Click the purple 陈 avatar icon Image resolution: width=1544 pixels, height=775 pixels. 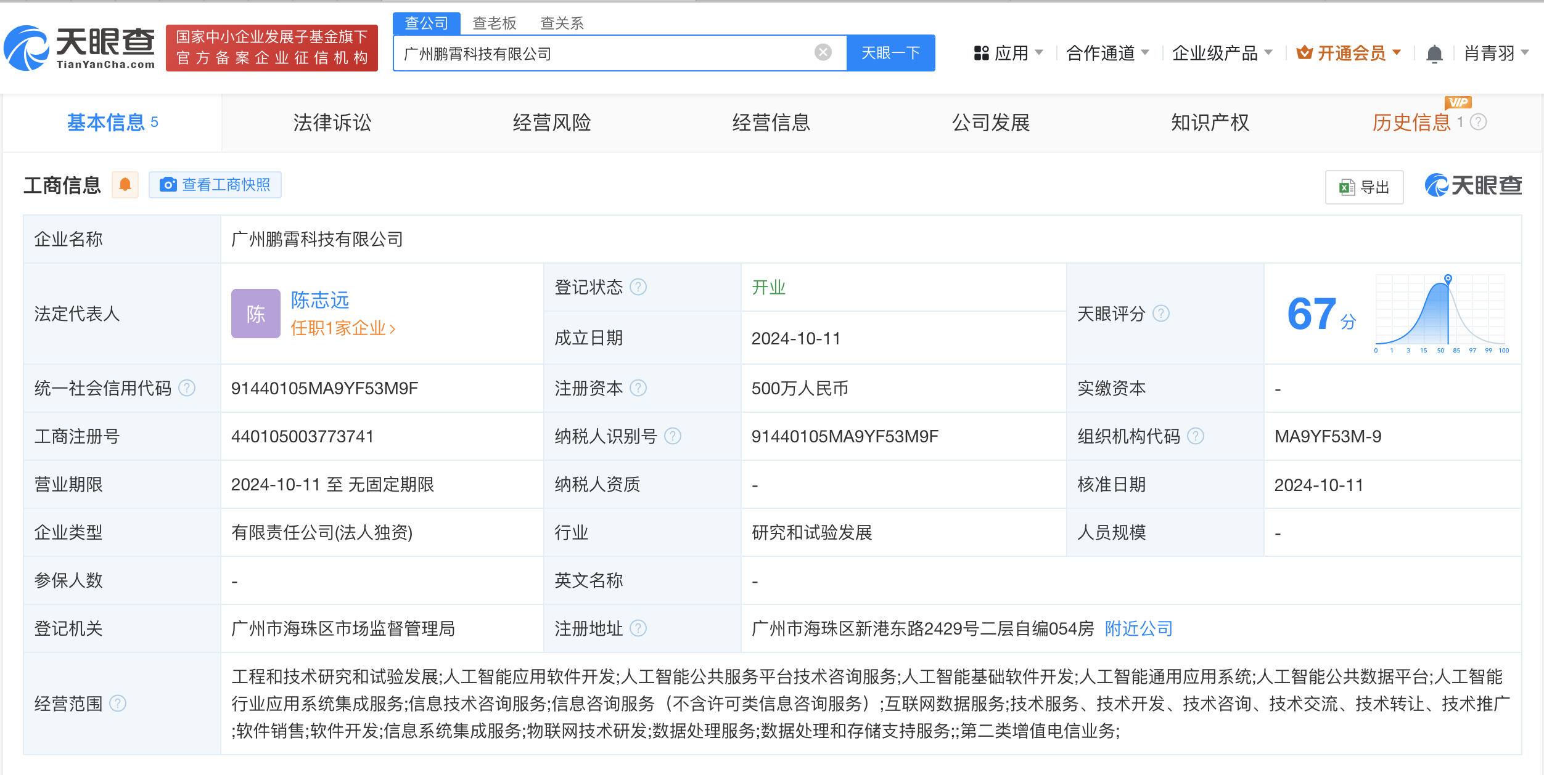(x=256, y=314)
